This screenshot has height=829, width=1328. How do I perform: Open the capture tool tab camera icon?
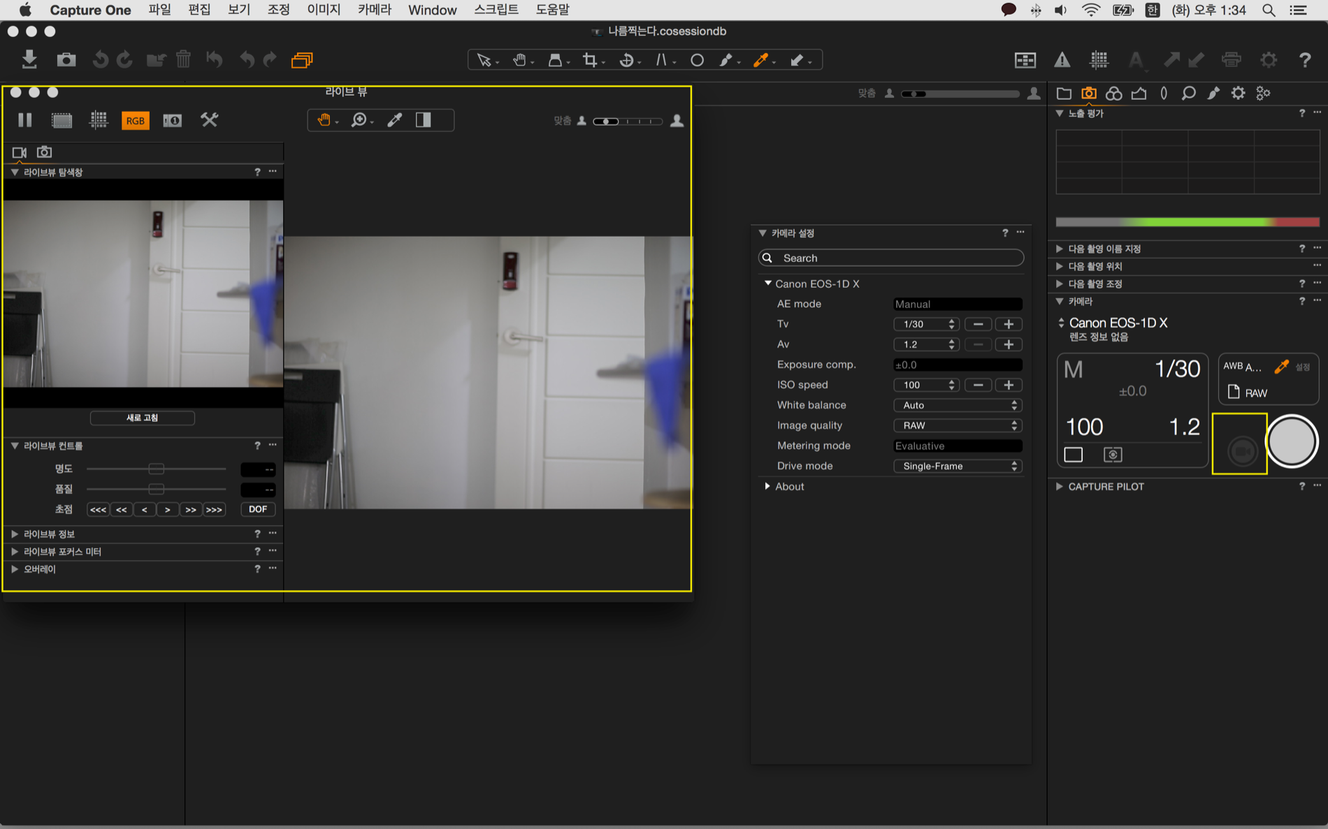pyautogui.click(x=1088, y=93)
